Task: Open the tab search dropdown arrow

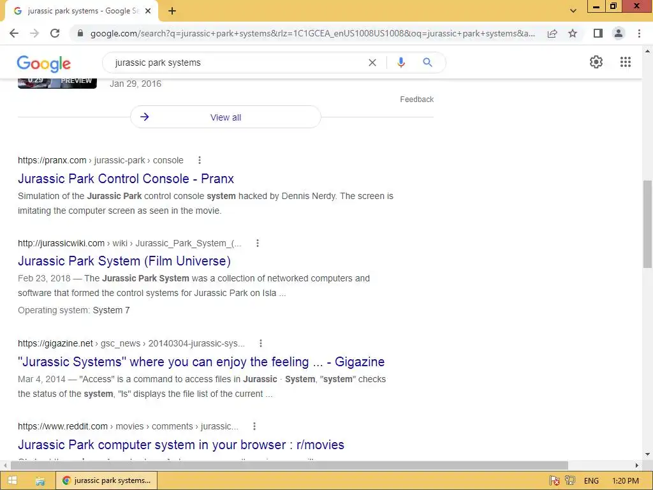Action: [573, 11]
